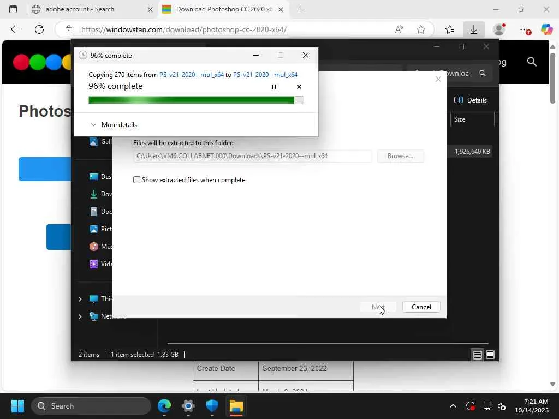Switch Explorer to details list view
Screen dimensions: 559x419
click(x=477, y=355)
